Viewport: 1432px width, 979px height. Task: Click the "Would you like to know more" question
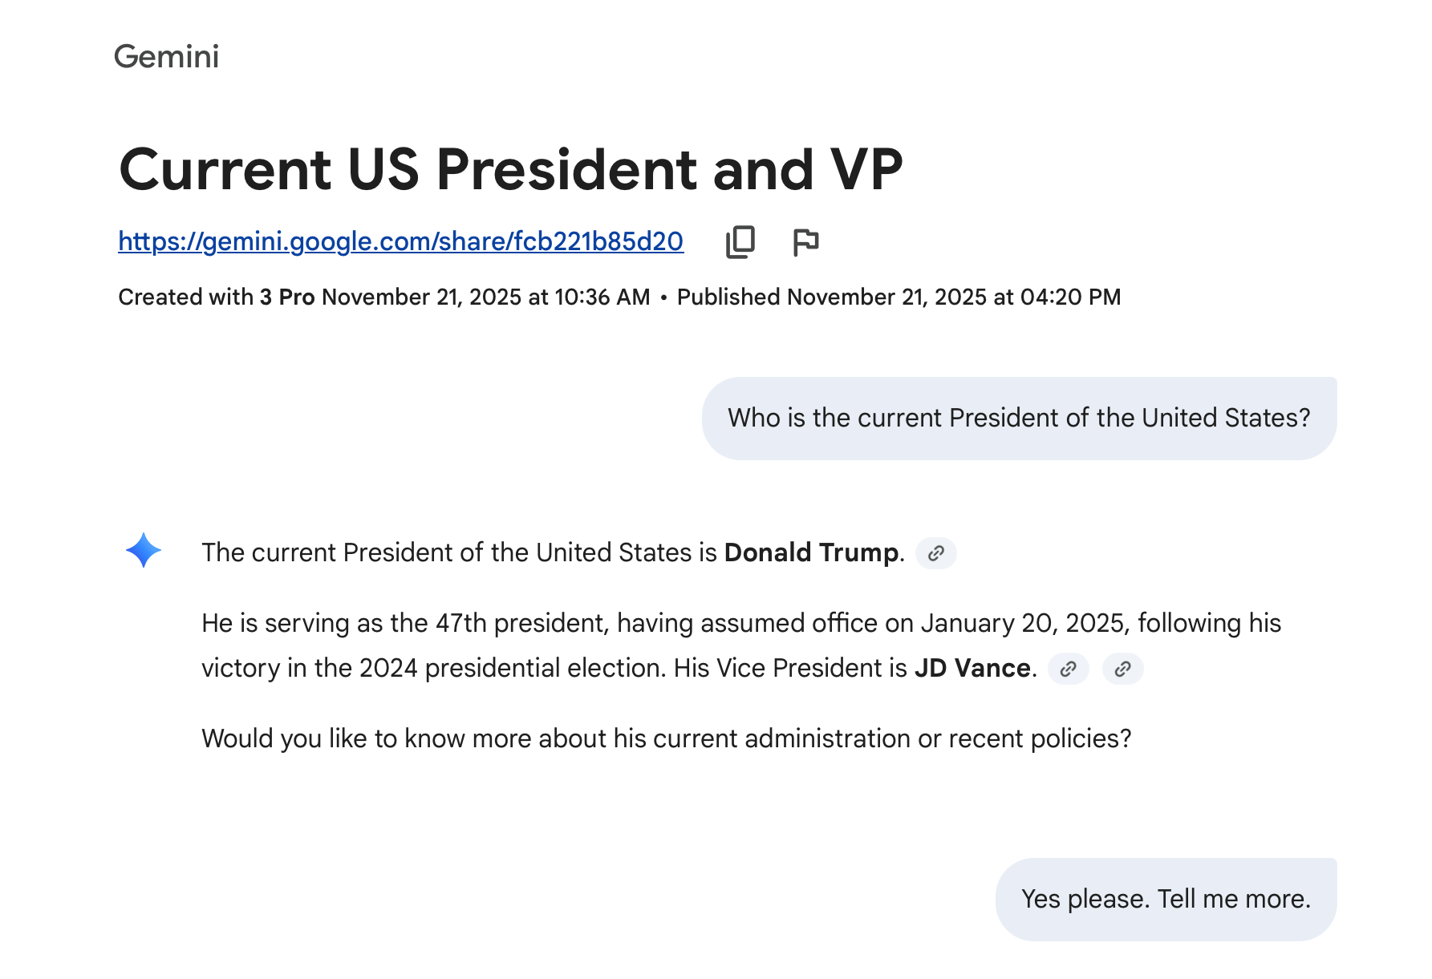[x=666, y=739]
